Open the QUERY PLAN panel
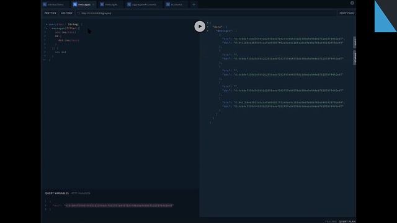 (347, 222)
